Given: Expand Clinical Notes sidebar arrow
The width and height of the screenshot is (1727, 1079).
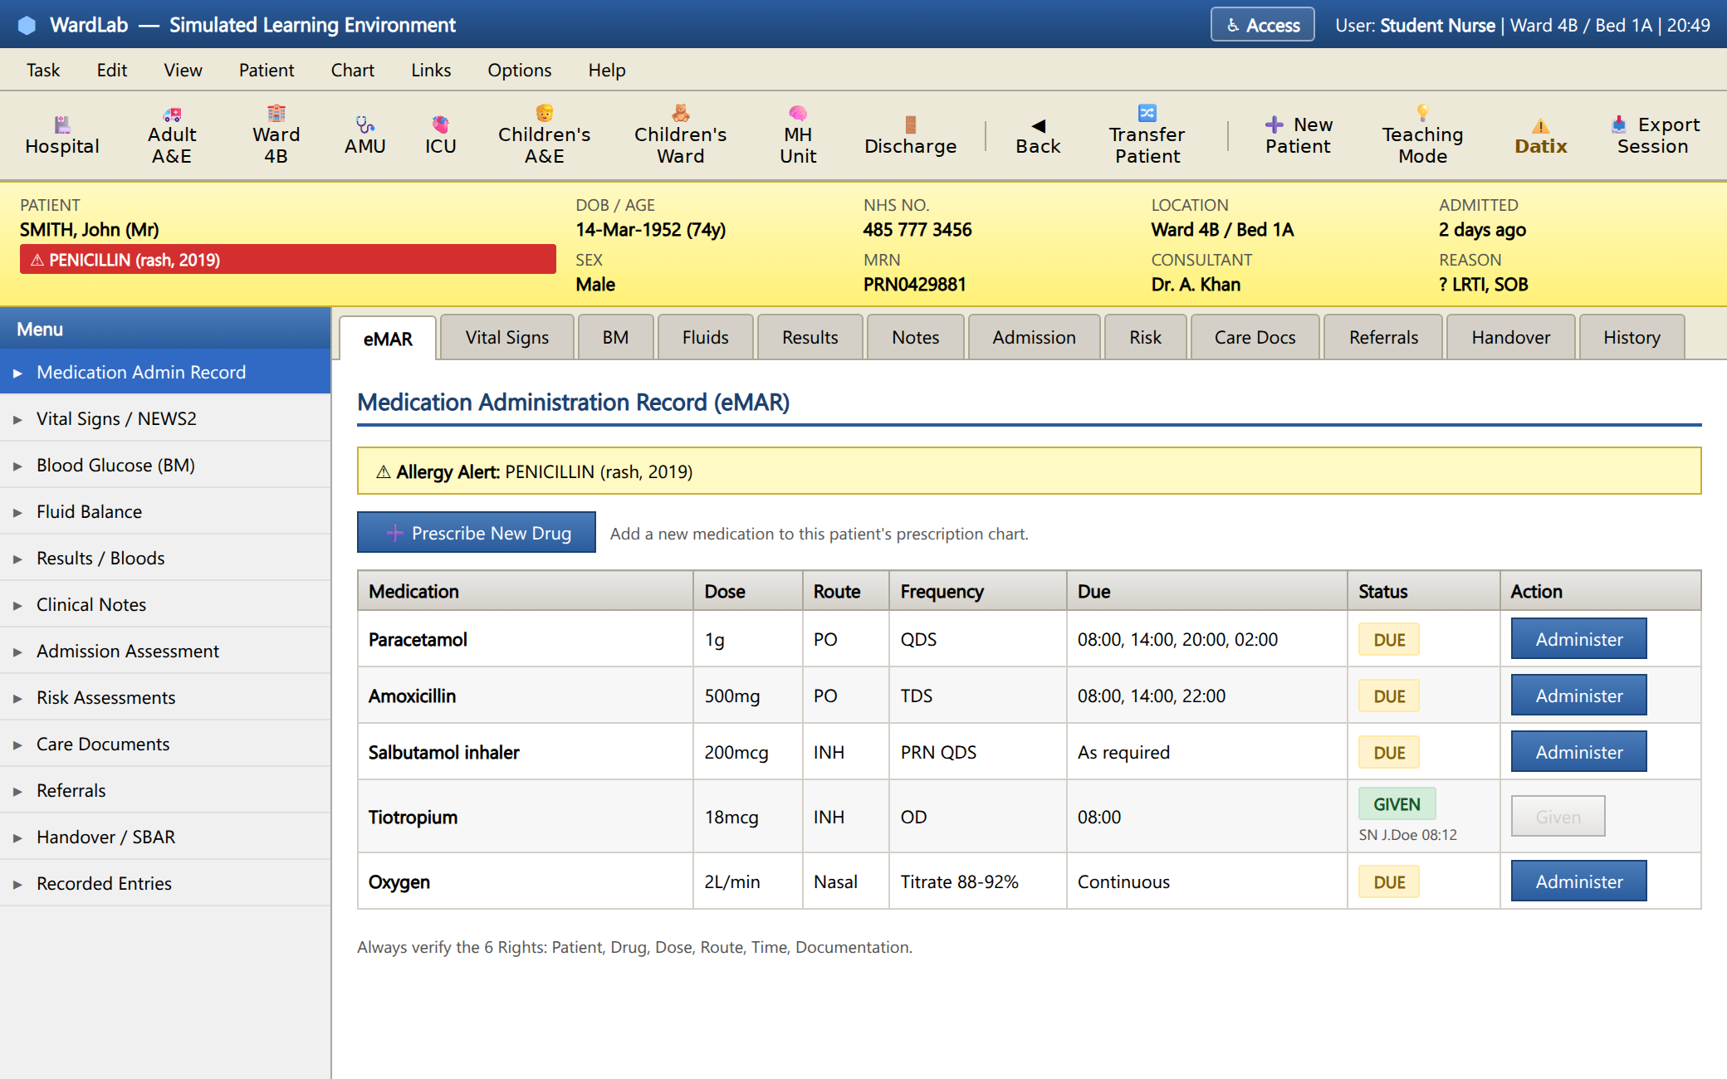Looking at the screenshot, I should click(x=17, y=605).
